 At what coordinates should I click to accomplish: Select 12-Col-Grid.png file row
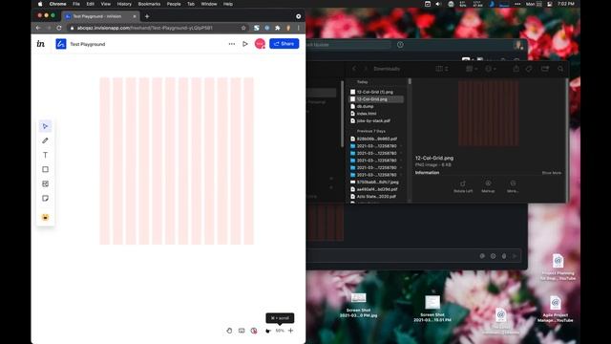(x=376, y=99)
